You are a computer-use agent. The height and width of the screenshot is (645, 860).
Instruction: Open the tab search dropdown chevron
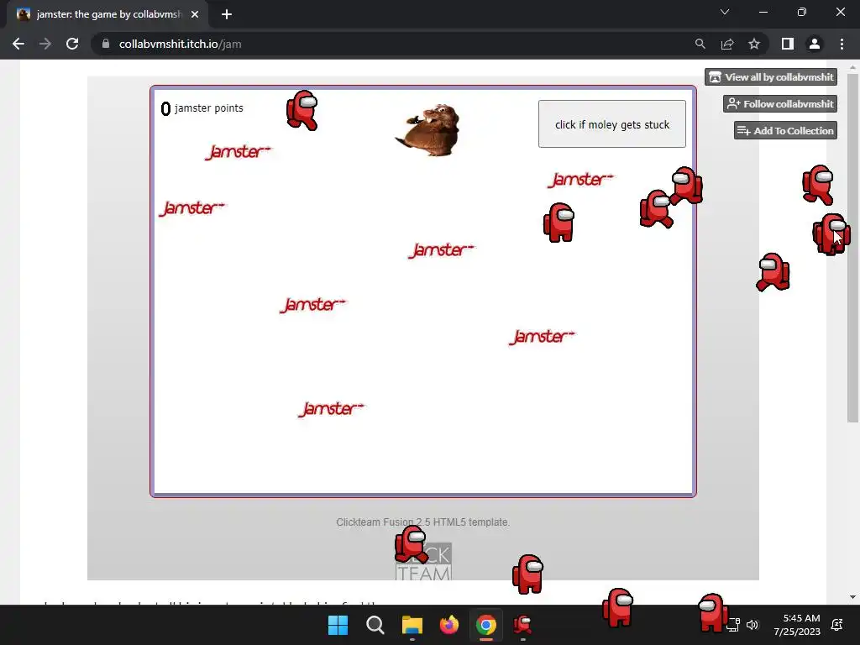725,12
